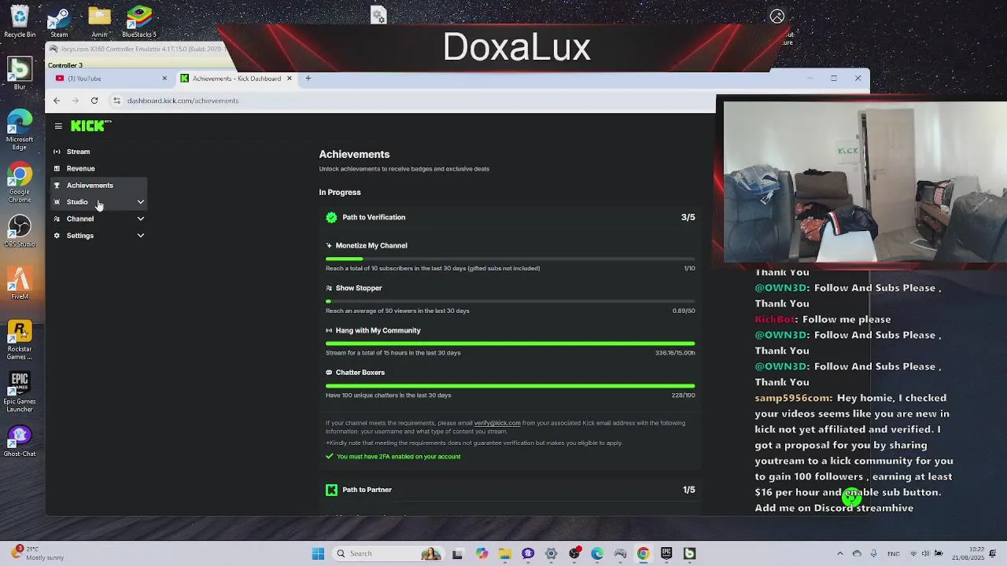This screenshot has width=1007, height=566.
Task: Click the browser forward arrow
Action: [x=76, y=101]
